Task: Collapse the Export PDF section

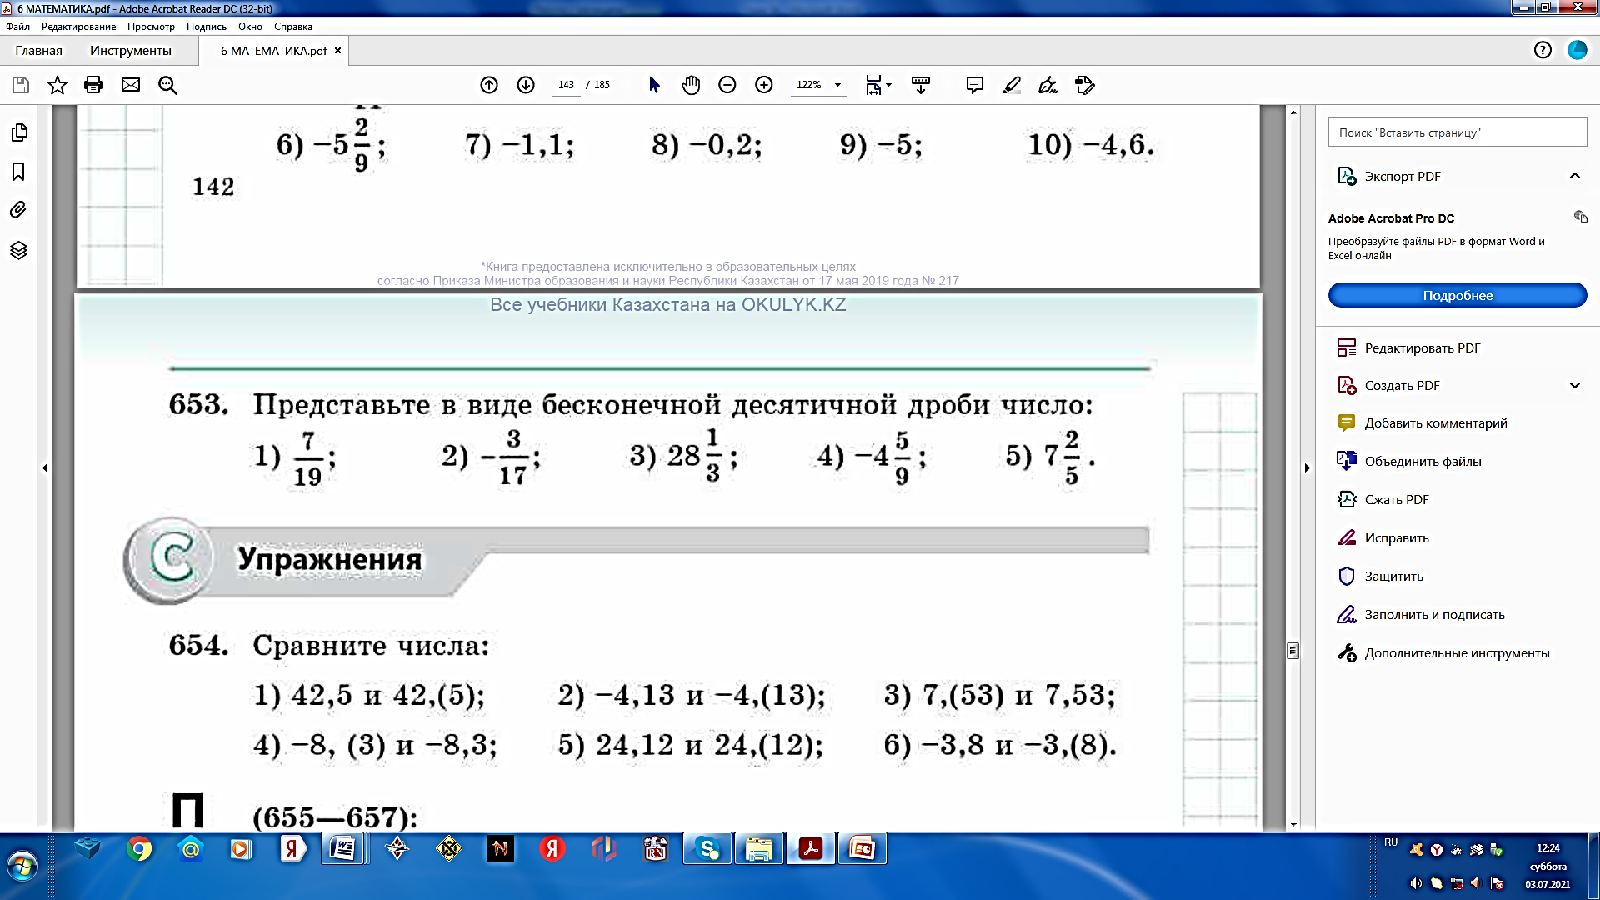Action: [x=1574, y=176]
